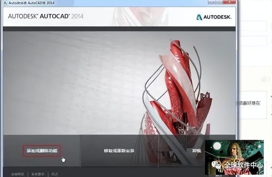The height and width of the screenshot is (177, 272).
Task: Click the AutoCAD icon in the title bar
Action: (5, 3)
